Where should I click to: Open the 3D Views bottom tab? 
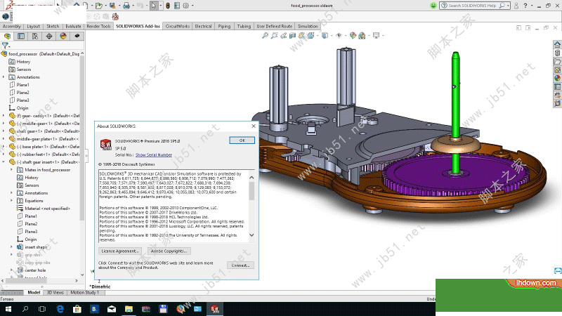55,292
